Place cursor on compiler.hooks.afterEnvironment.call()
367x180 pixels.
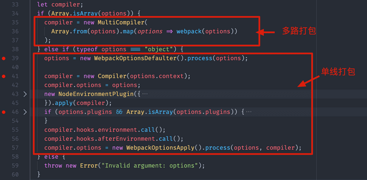[x=114, y=139]
